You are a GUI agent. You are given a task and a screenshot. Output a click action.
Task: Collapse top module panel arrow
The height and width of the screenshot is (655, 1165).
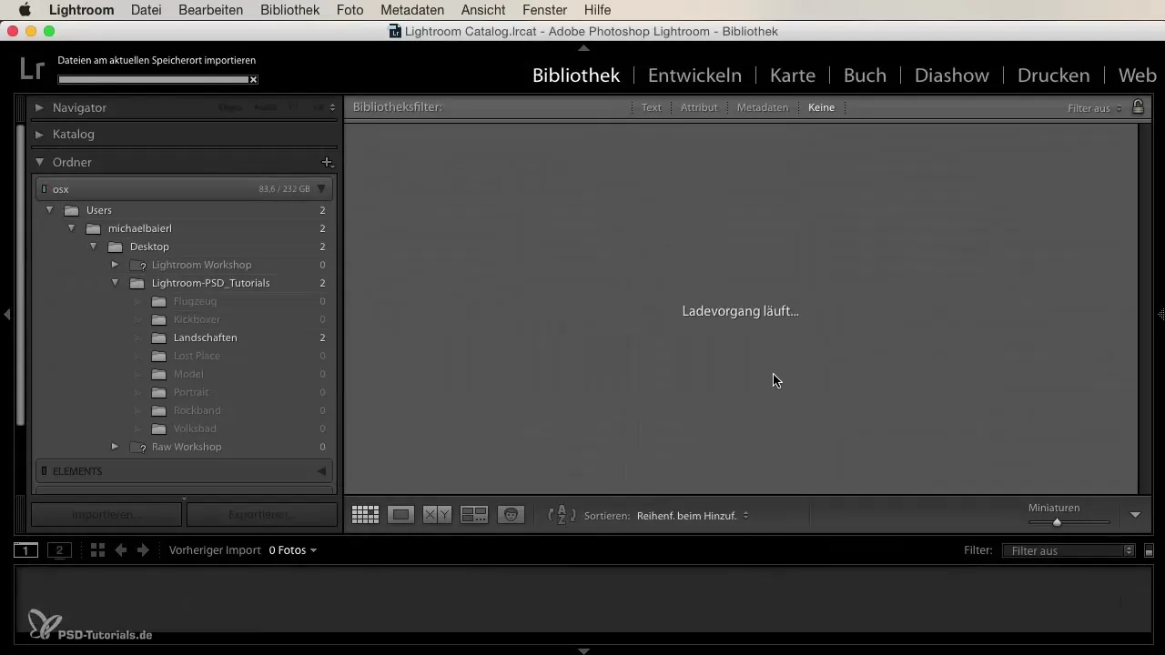click(583, 47)
